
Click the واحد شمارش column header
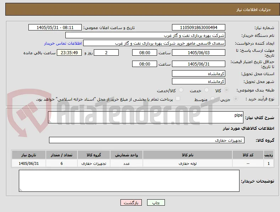(x=126, y=155)
